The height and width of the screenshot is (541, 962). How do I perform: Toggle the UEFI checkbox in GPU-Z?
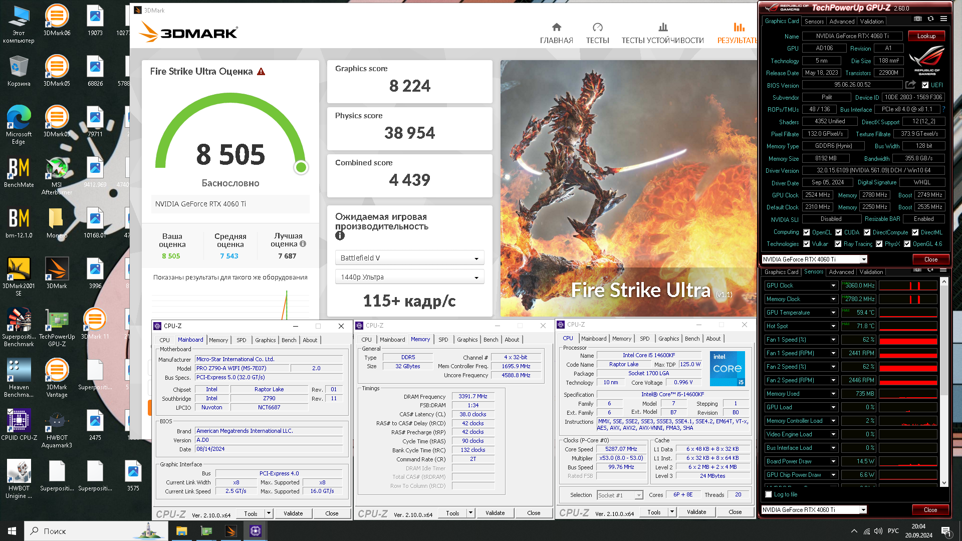925,85
